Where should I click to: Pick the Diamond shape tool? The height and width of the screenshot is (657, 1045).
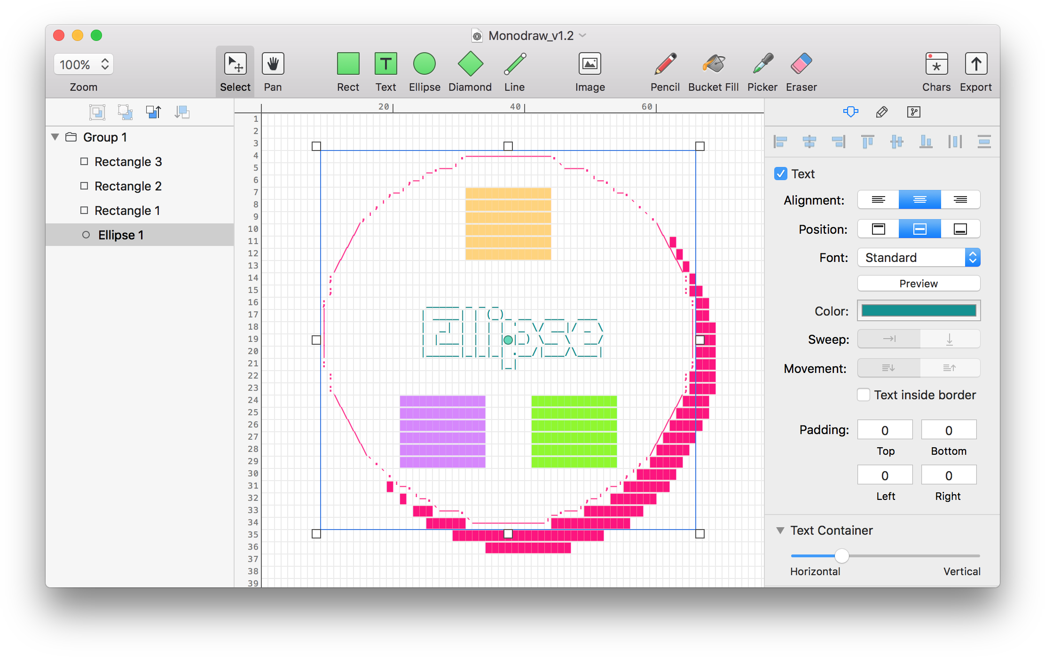click(470, 64)
